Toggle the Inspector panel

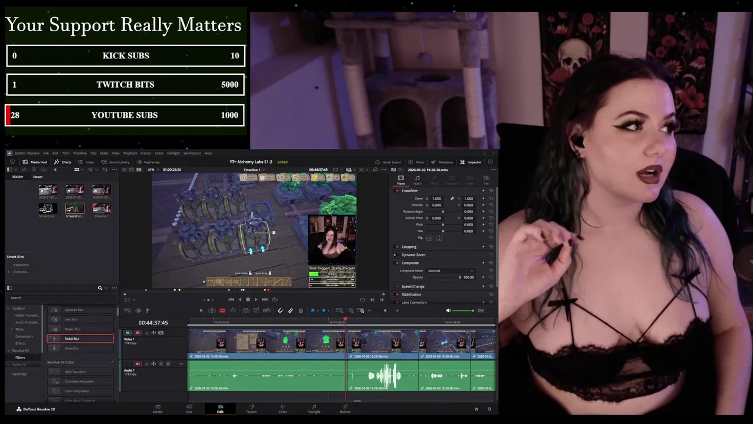[x=471, y=162]
